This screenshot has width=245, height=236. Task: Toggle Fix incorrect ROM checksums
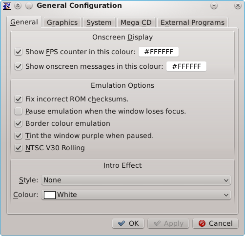18,99
